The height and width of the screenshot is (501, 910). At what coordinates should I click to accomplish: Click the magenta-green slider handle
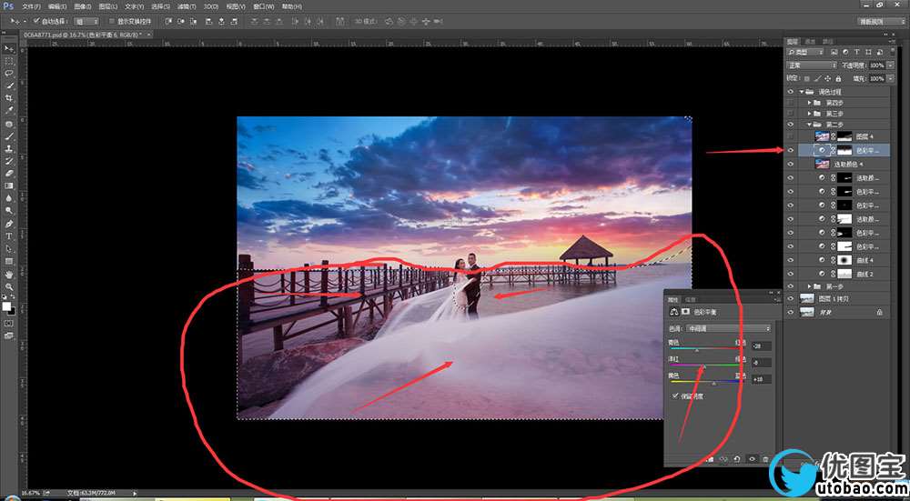[x=704, y=366]
